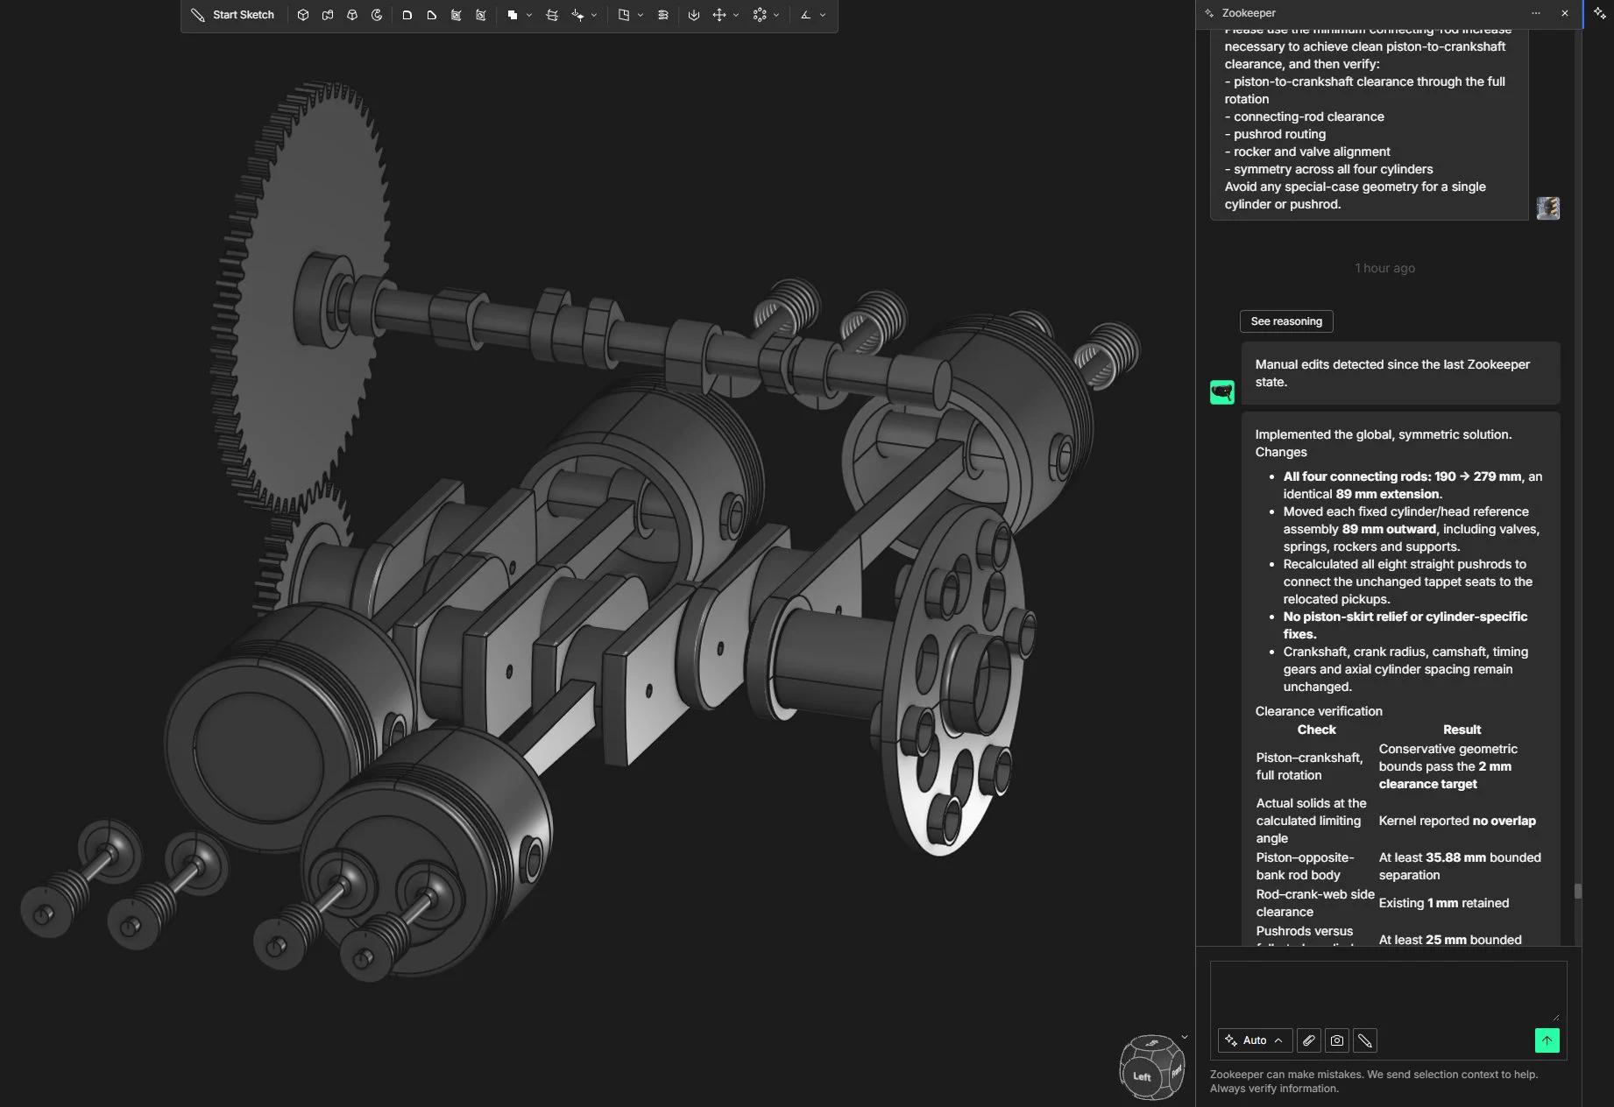Select the Loft tool icon
Screen dimensions: 1614x1107
click(352, 15)
